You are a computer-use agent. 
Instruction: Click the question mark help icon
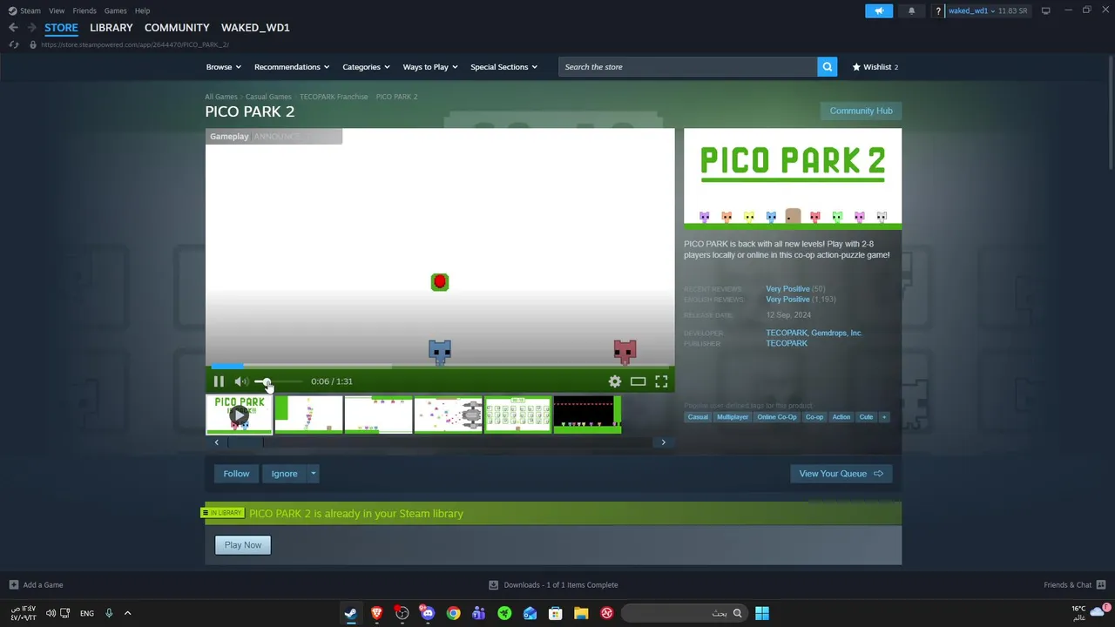click(938, 11)
